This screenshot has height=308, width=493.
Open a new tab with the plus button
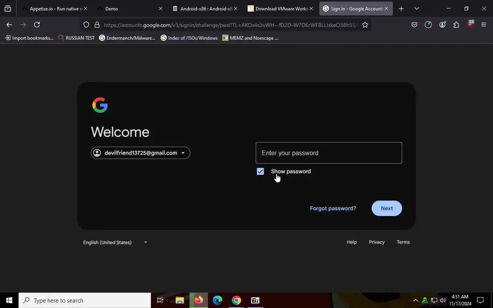tap(401, 8)
